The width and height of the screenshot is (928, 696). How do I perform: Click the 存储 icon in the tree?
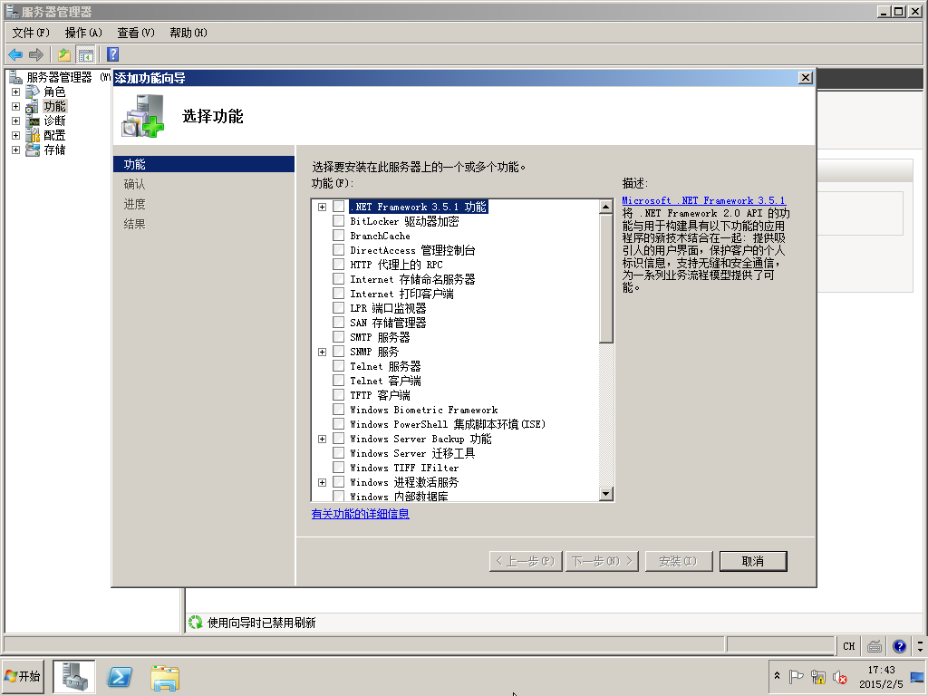(33, 150)
